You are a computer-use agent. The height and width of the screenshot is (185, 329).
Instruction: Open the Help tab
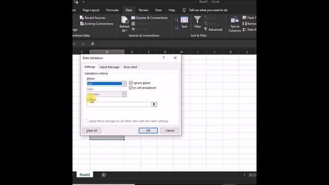click(x=172, y=10)
